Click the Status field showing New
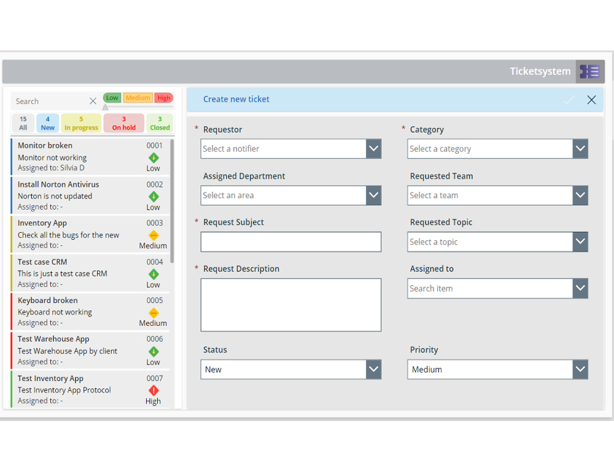 pyautogui.click(x=284, y=369)
